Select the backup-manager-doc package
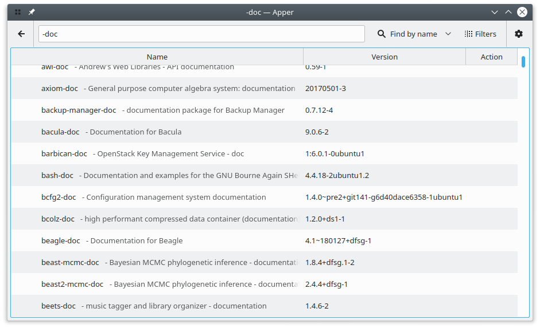 coord(79,110)
